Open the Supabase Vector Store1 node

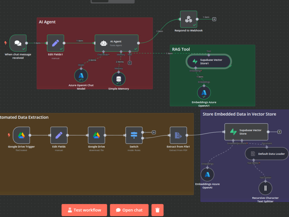tap(209, 61)
